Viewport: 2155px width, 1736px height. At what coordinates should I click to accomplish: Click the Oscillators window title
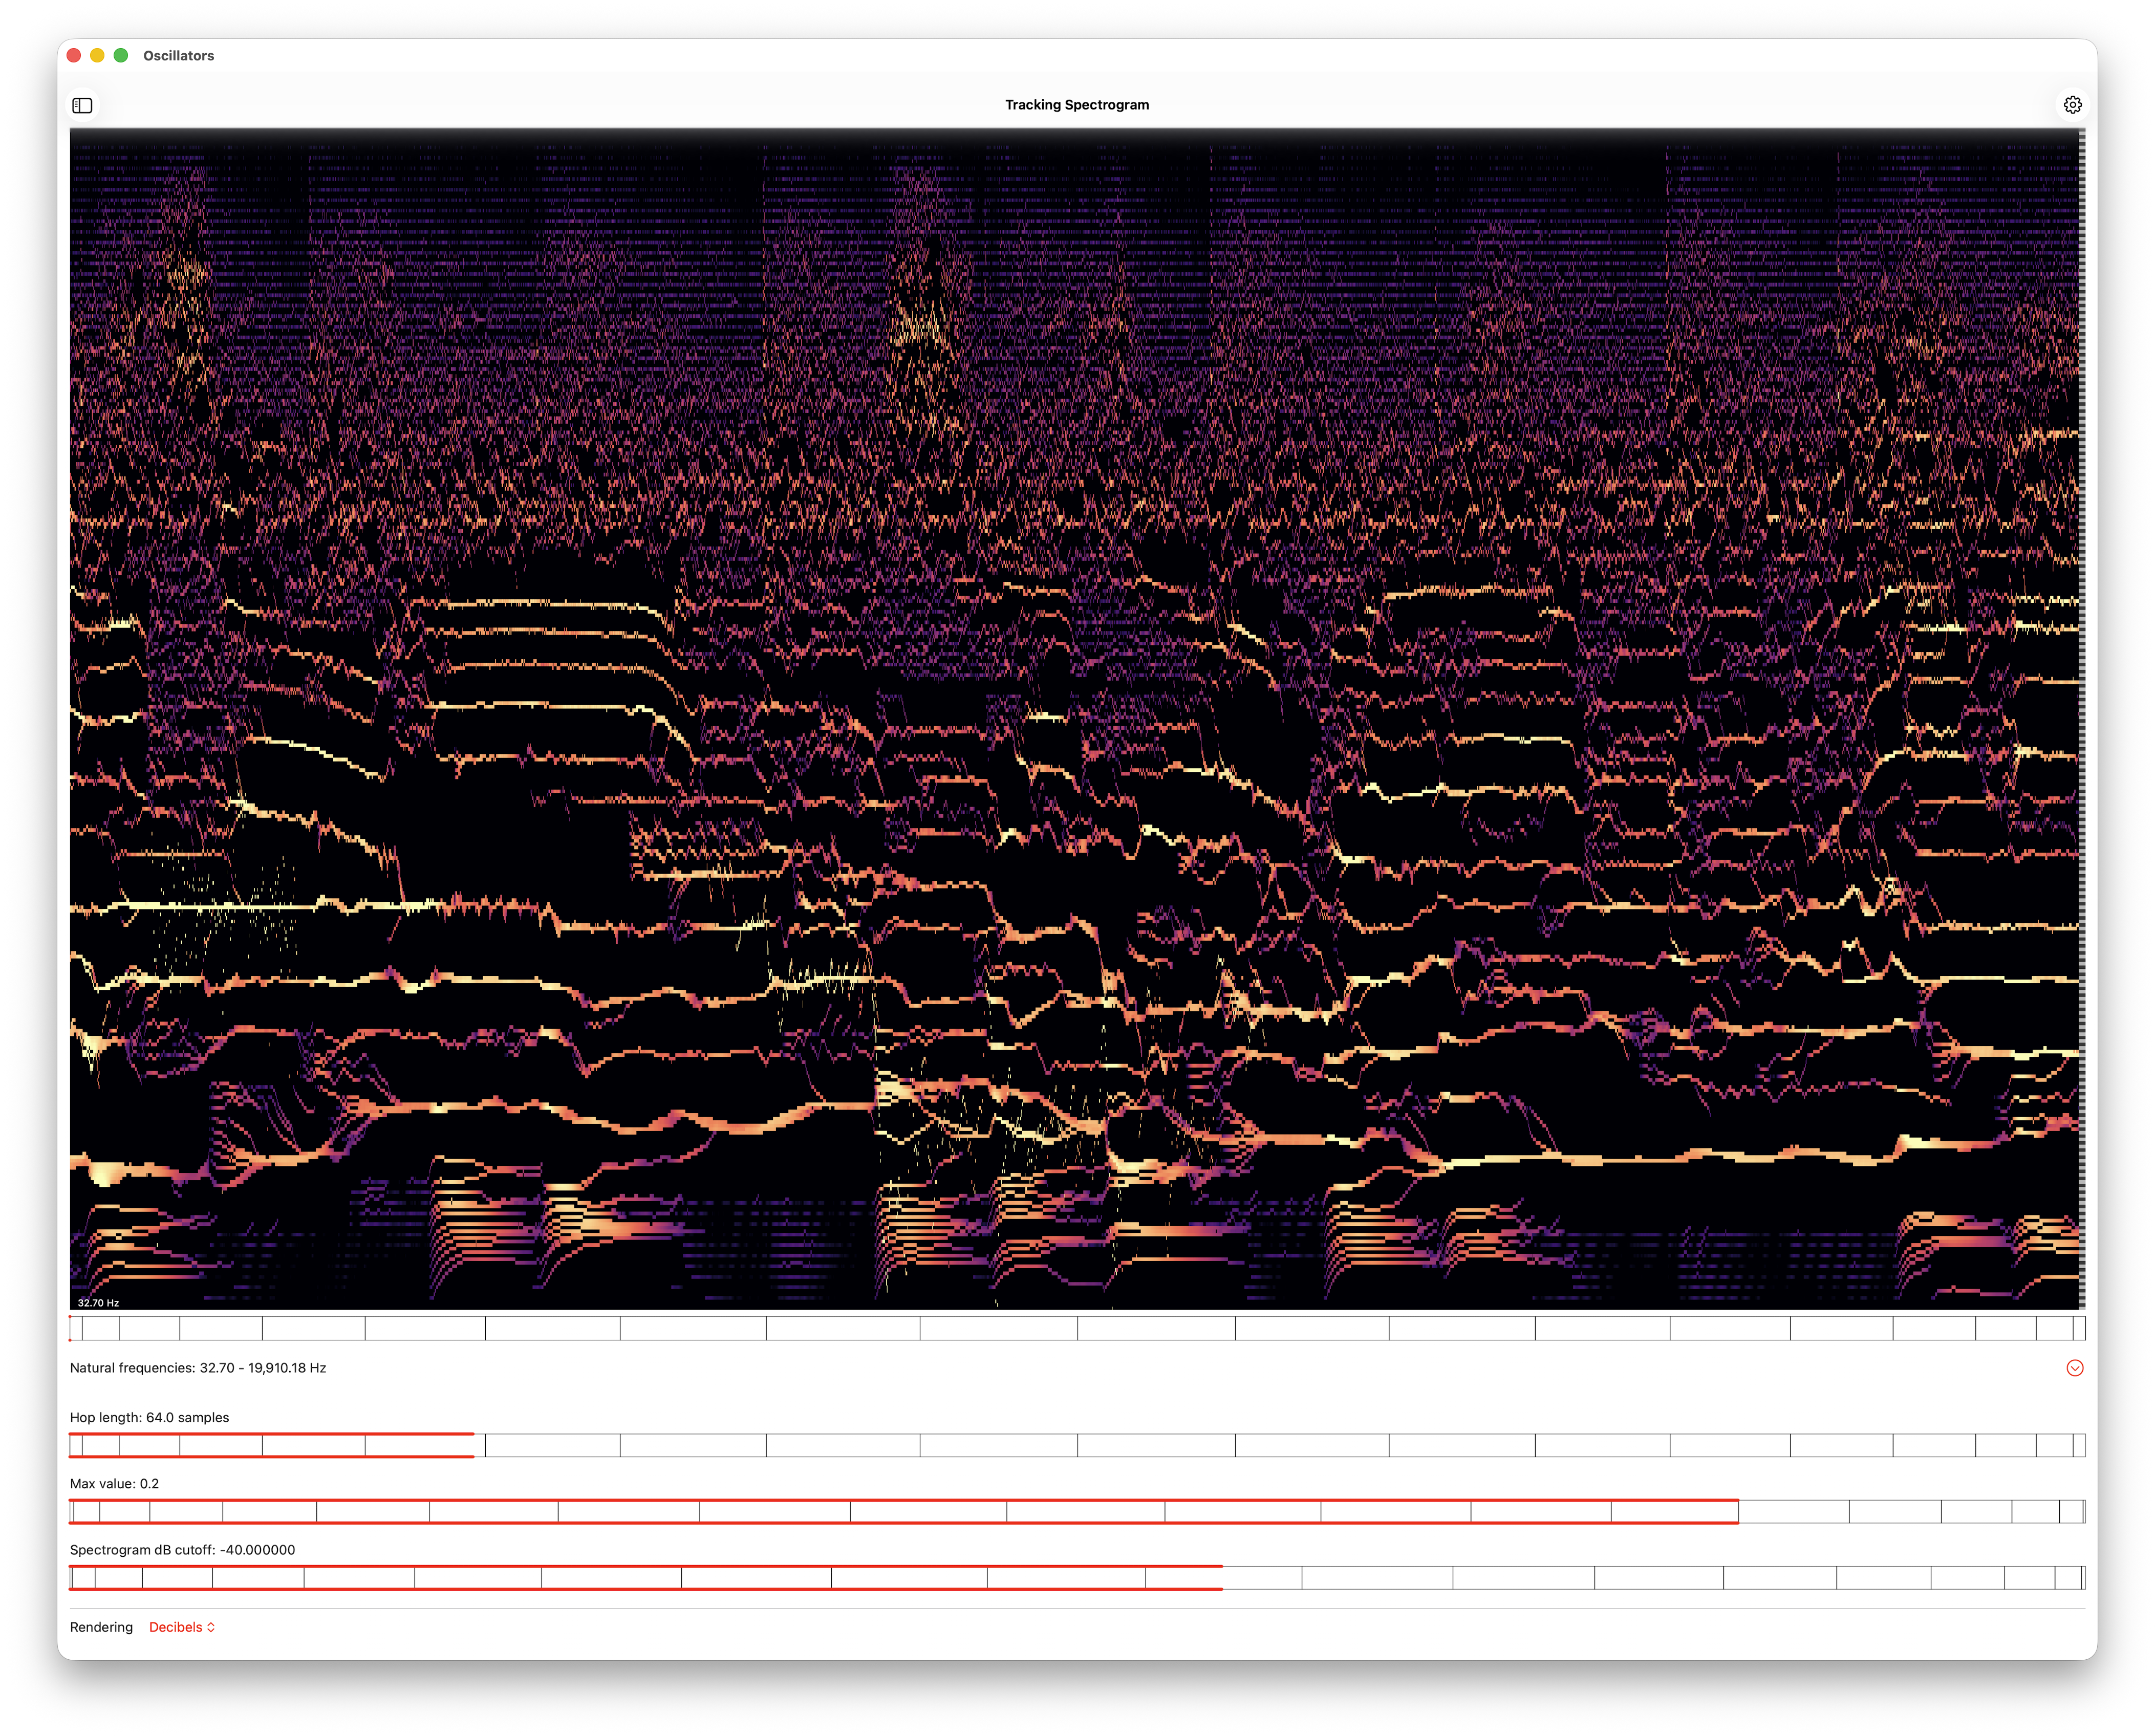pos(178,56)
